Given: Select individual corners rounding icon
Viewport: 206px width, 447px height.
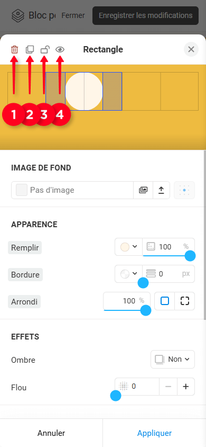Looking at the screenshot, I should [185, 301].
